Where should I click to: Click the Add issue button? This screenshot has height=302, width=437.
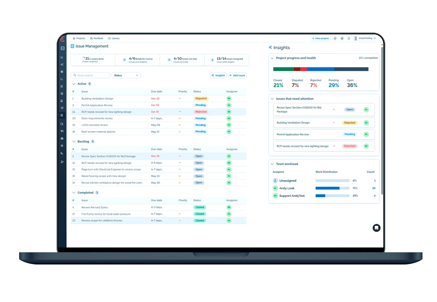click(237, 75)
